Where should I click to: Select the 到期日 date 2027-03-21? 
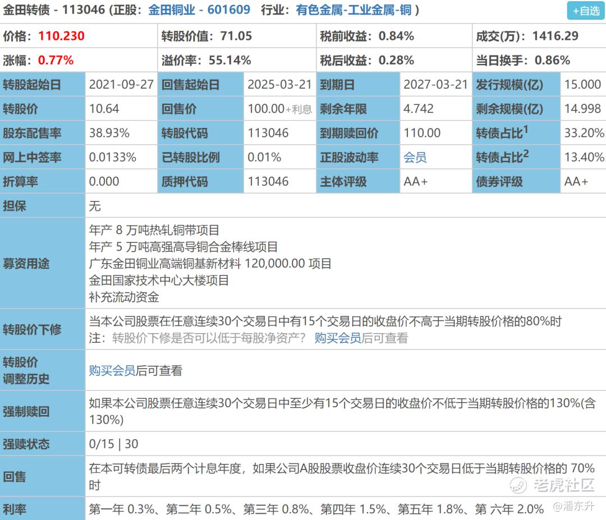pyautogui.click(x=436, y=84)
